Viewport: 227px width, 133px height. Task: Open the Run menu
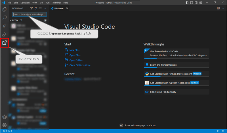coord(47,3)
